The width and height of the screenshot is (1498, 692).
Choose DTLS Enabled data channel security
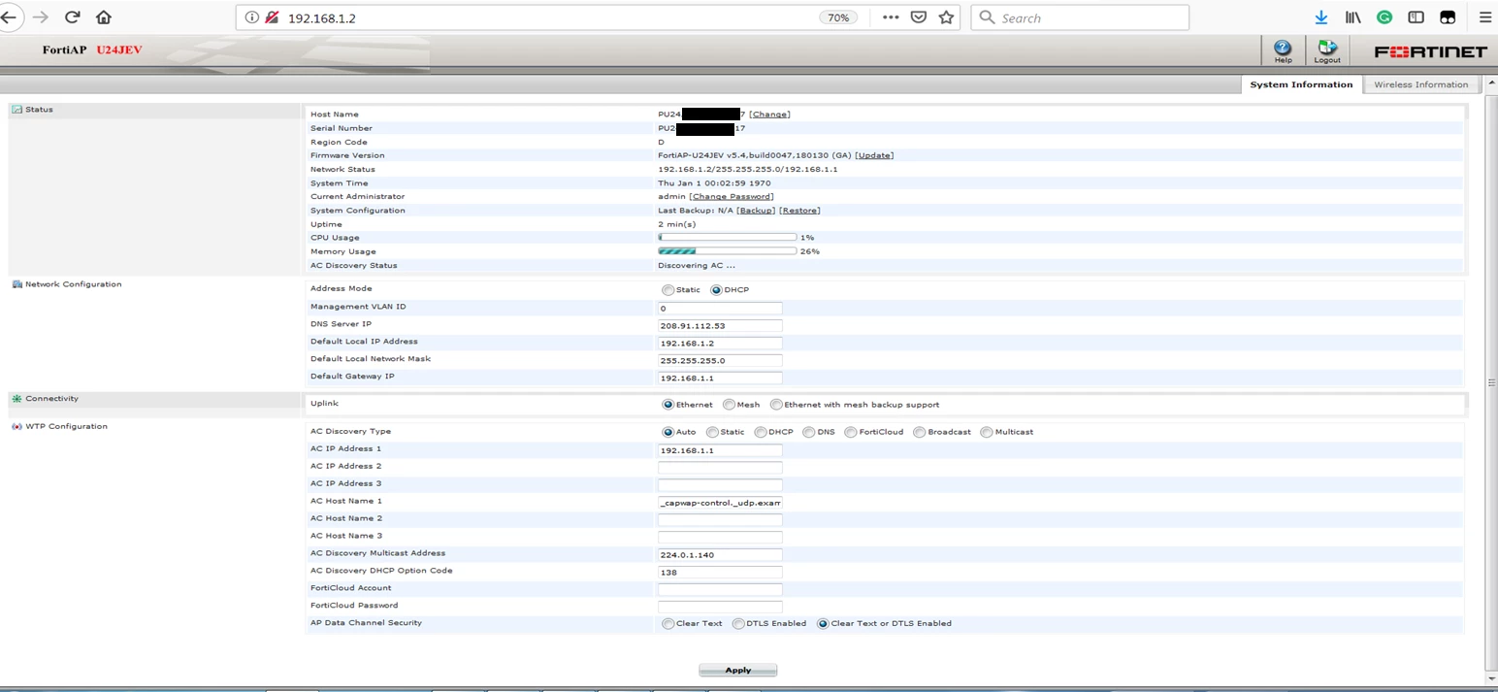point(737,624)
